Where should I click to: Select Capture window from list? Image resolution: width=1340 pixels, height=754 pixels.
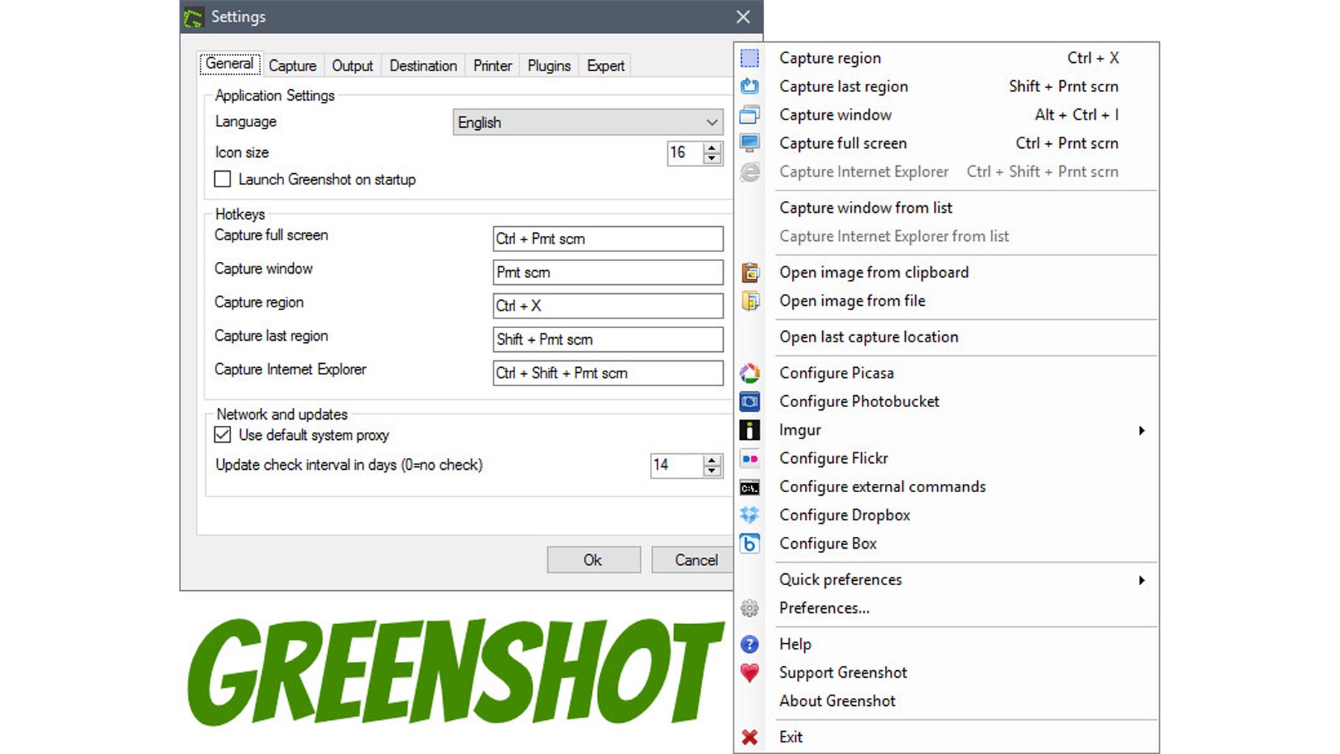tap(946, 208)
